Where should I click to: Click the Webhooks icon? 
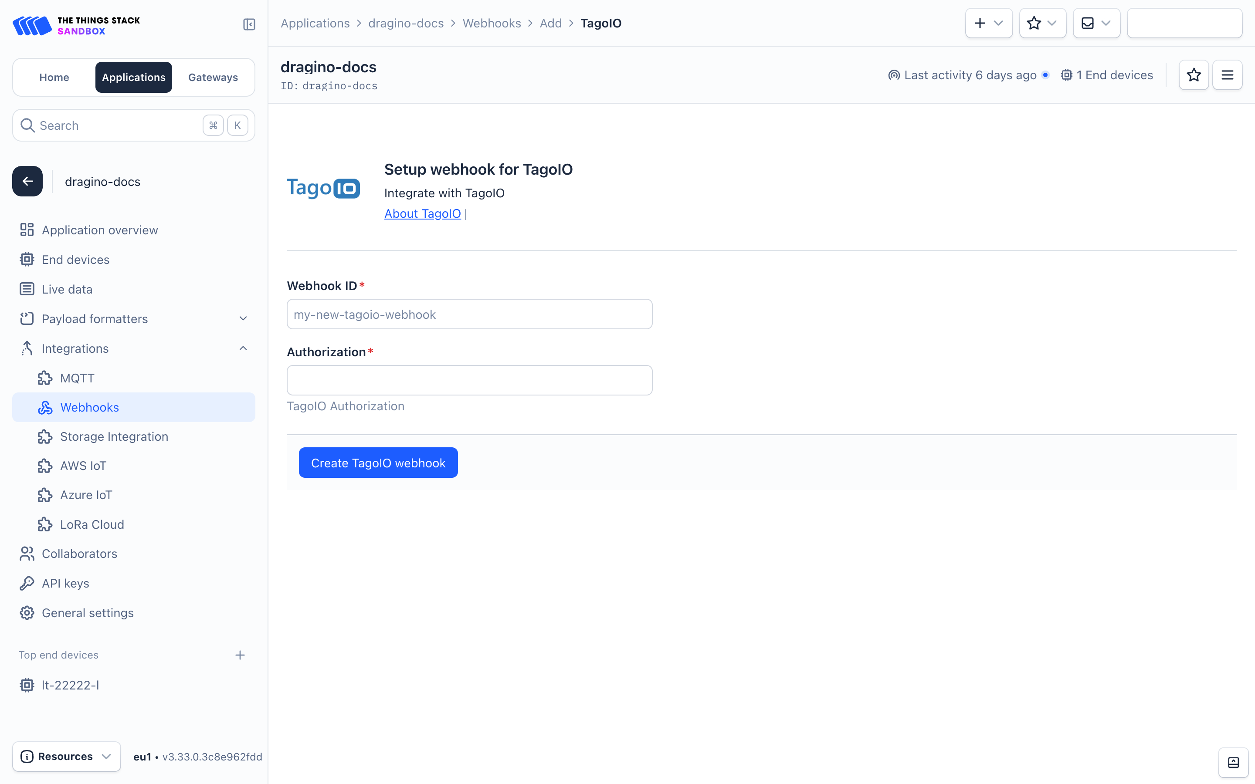pyautogui.click(x=45, y=408)
